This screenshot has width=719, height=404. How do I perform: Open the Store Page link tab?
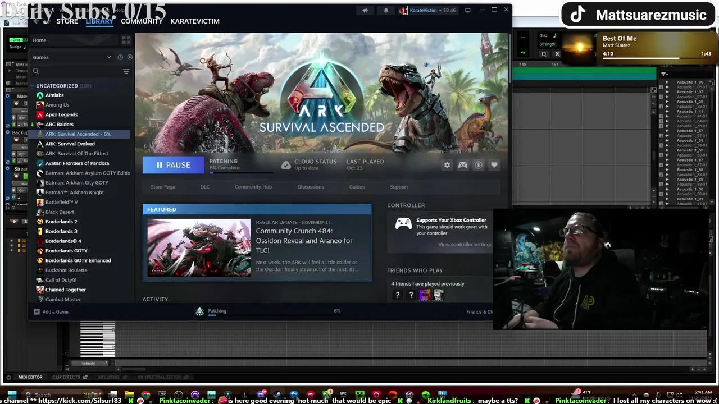(x=163, y=187)
